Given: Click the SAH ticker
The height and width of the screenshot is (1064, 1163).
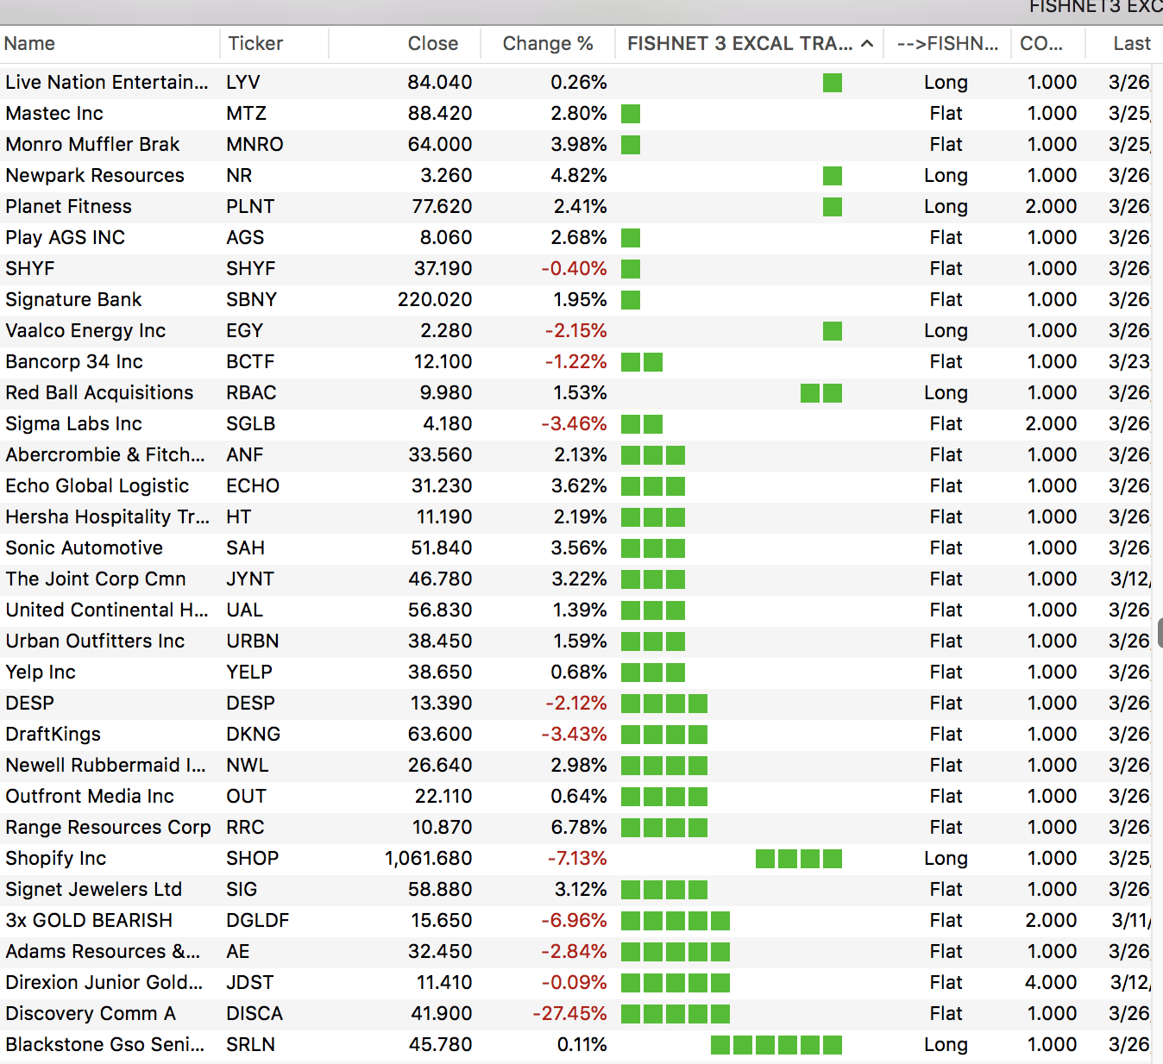Looking at the screenshot, I should 246,548.
